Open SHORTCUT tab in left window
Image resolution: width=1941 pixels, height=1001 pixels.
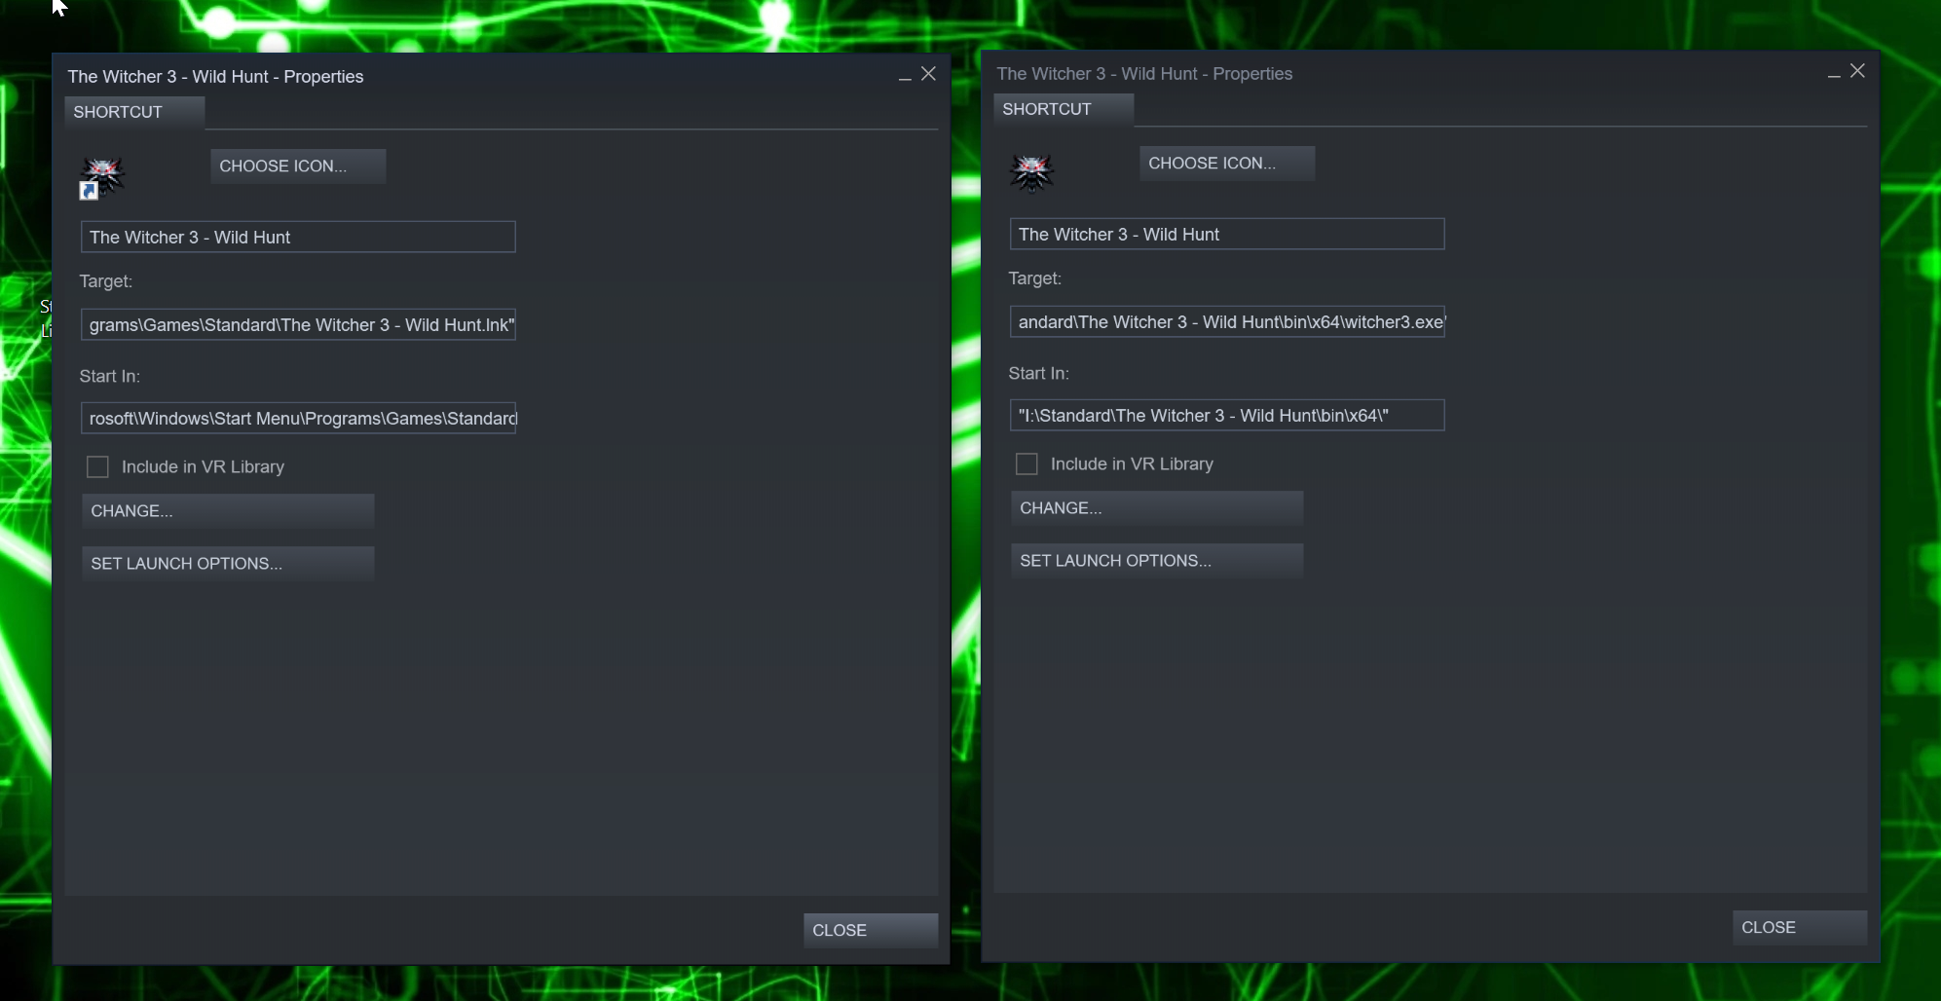pyautogui.click(x=134, y=112)
